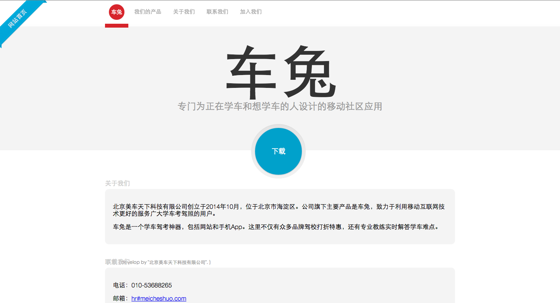This screenshot has width=560, height=303.
Task: Click the develop by 北京美车天下科技有限公司 footer text
Action: [x=166, y=263]
